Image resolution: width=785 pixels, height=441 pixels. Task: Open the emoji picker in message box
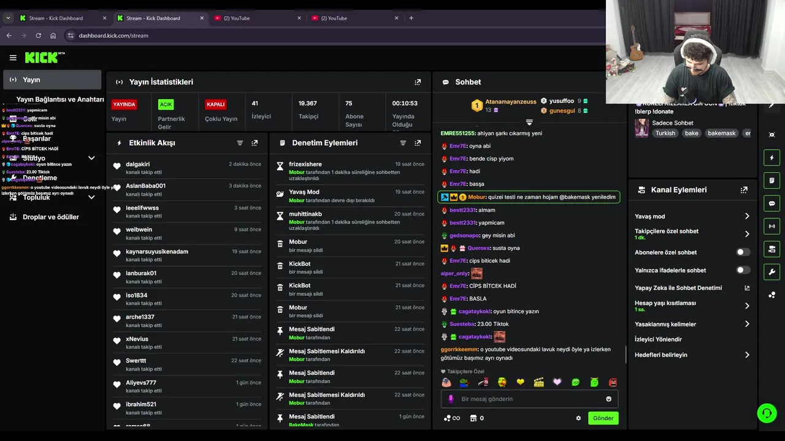[x=608, y=399]
